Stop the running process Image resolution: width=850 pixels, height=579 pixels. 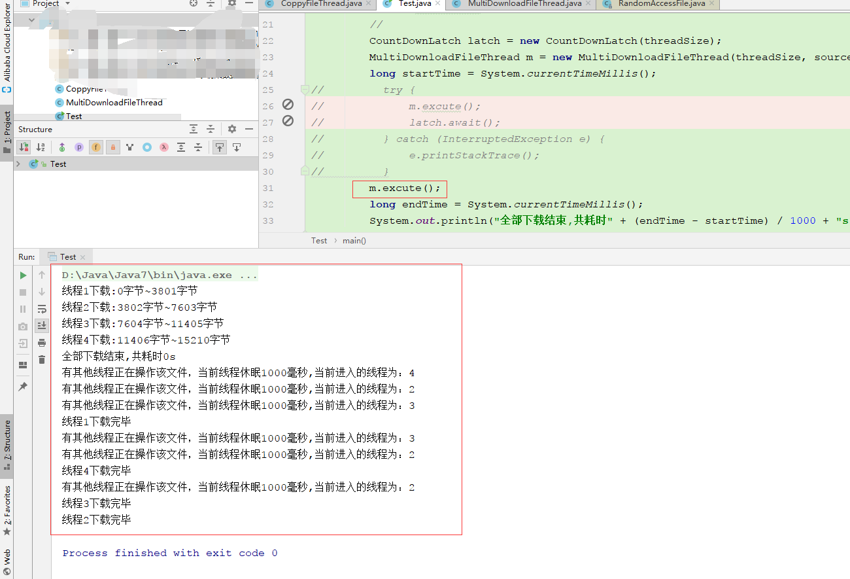pyautogui.click(x=22, y=292)
